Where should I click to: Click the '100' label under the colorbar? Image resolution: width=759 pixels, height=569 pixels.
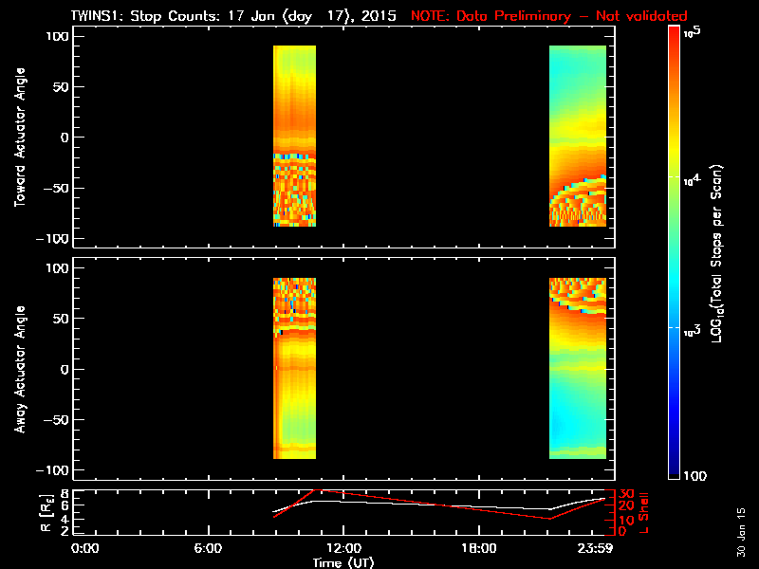pos(694,476)
